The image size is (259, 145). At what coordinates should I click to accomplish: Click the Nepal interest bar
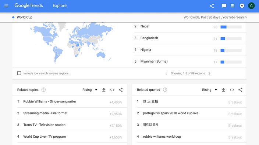tap(231, 27)
